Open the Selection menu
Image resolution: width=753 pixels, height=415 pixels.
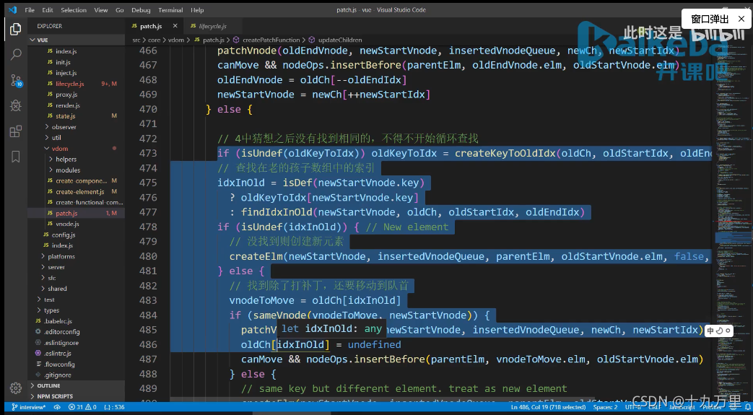coord(74,9)
